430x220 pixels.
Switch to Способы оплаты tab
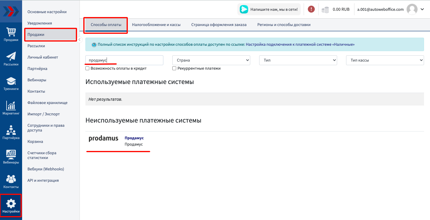coord(106,25)
